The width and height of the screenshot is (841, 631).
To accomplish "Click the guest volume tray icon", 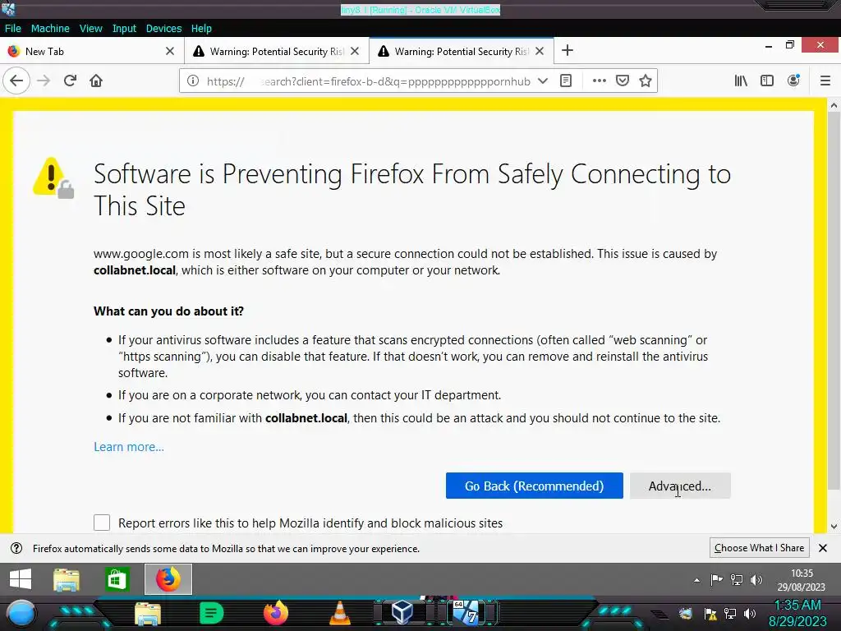I will pyautogui.click(x=756, y=579).
